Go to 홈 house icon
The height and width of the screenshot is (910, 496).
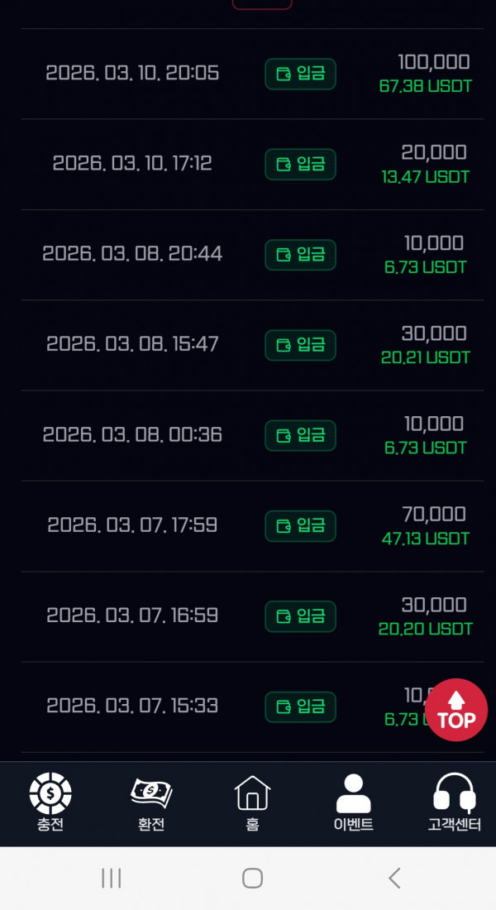252,794
